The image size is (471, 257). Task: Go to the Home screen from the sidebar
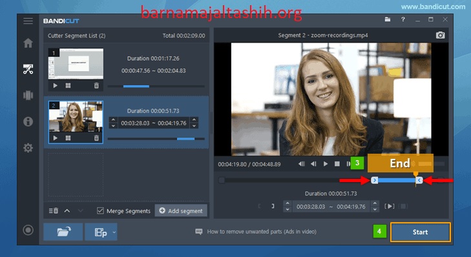tap(28, 43)
